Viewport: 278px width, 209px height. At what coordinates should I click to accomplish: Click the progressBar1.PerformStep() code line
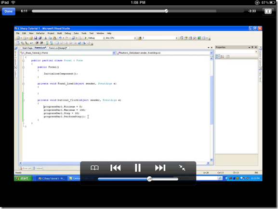click(x=65, y=117)
